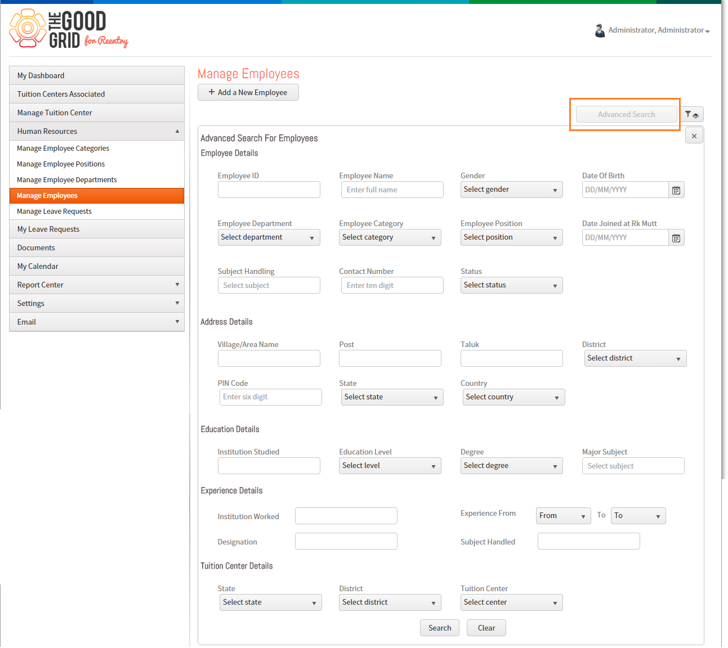
Task: Expand the Report Center section
Action: click(97, 285)
